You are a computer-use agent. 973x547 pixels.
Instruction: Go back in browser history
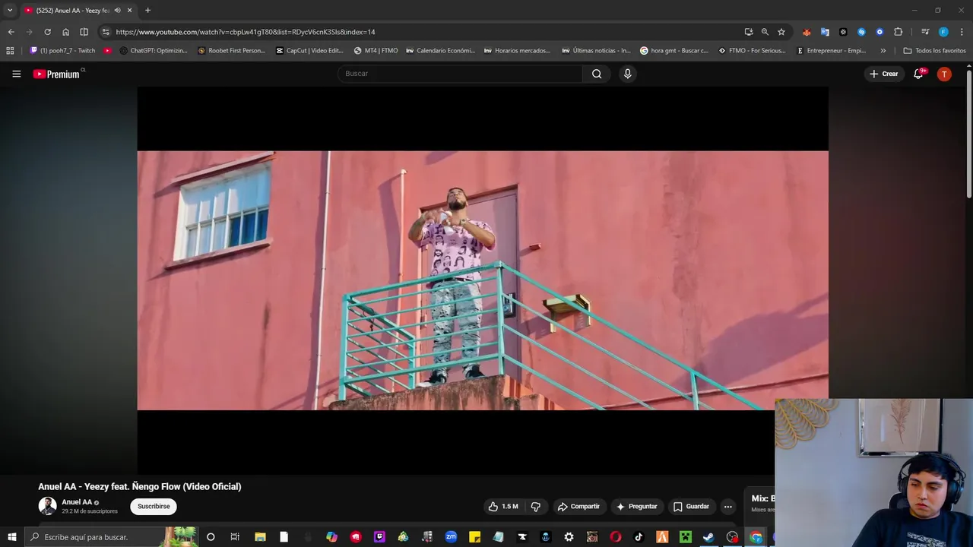(11, 32)
